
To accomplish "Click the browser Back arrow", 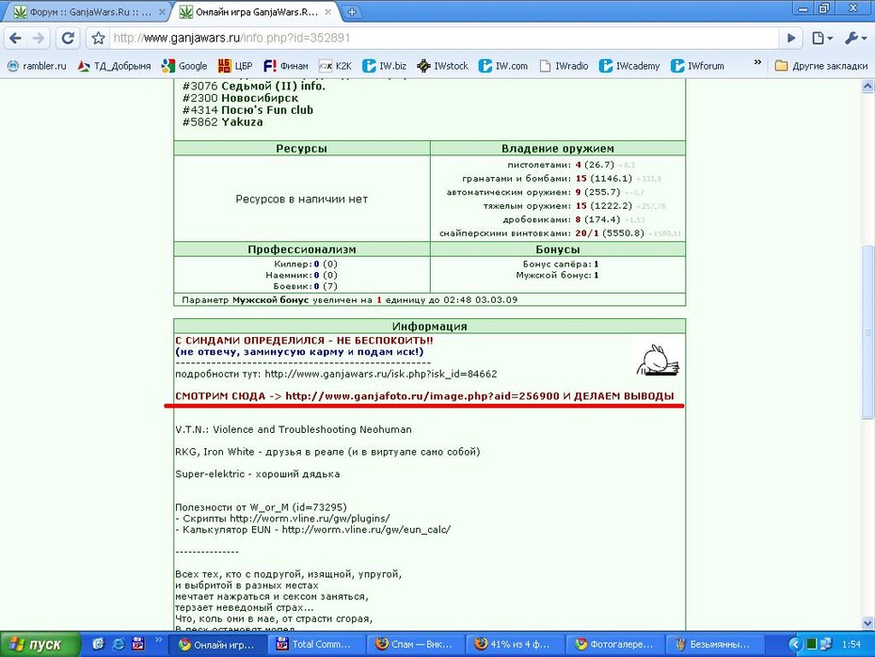I will pyautogui.click(x=16, y=38).
